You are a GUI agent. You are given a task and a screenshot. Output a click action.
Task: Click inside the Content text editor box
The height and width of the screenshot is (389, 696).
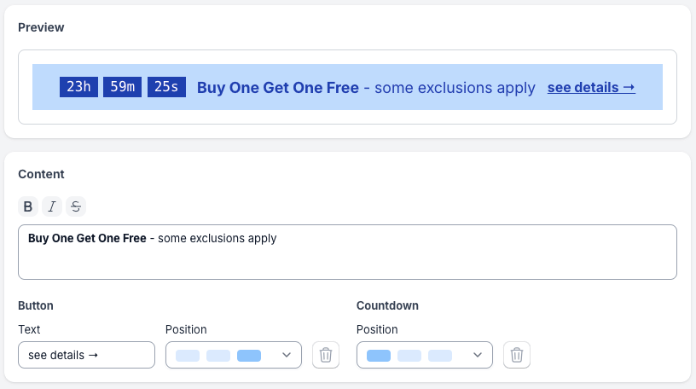pos(347,260)
